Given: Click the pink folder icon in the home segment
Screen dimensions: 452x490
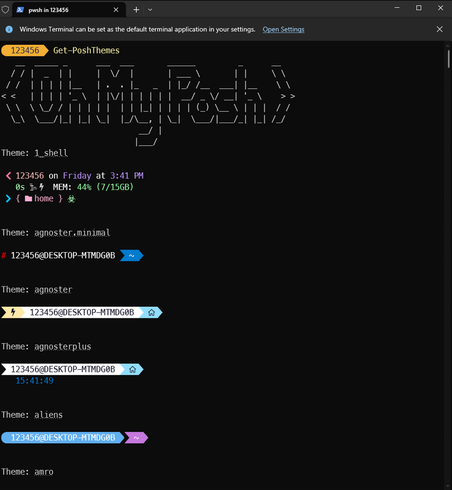Looking at the screenshot, I should point(28,199).
